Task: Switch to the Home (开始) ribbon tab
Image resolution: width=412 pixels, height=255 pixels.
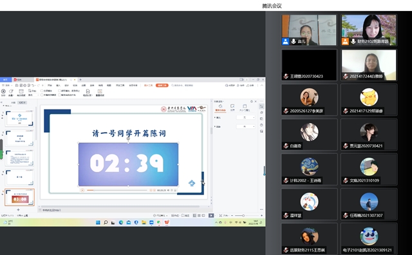Action: [x=50, y=86]
